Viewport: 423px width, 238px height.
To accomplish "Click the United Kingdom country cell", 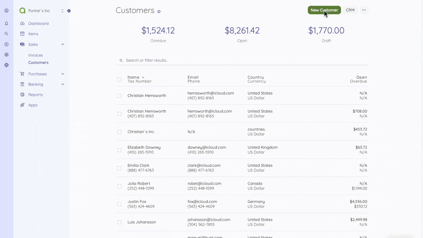I will (x=263, y=147).
